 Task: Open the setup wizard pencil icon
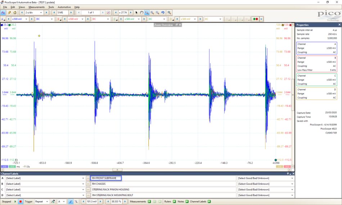point(9,13)
